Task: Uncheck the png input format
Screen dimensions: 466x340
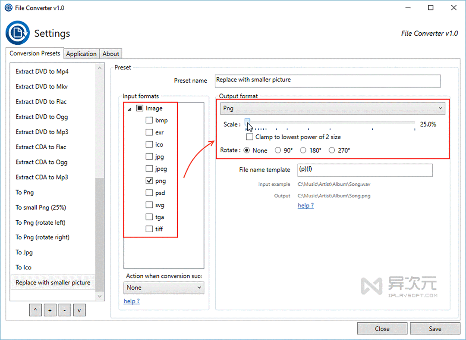Action: click(149, 181)
